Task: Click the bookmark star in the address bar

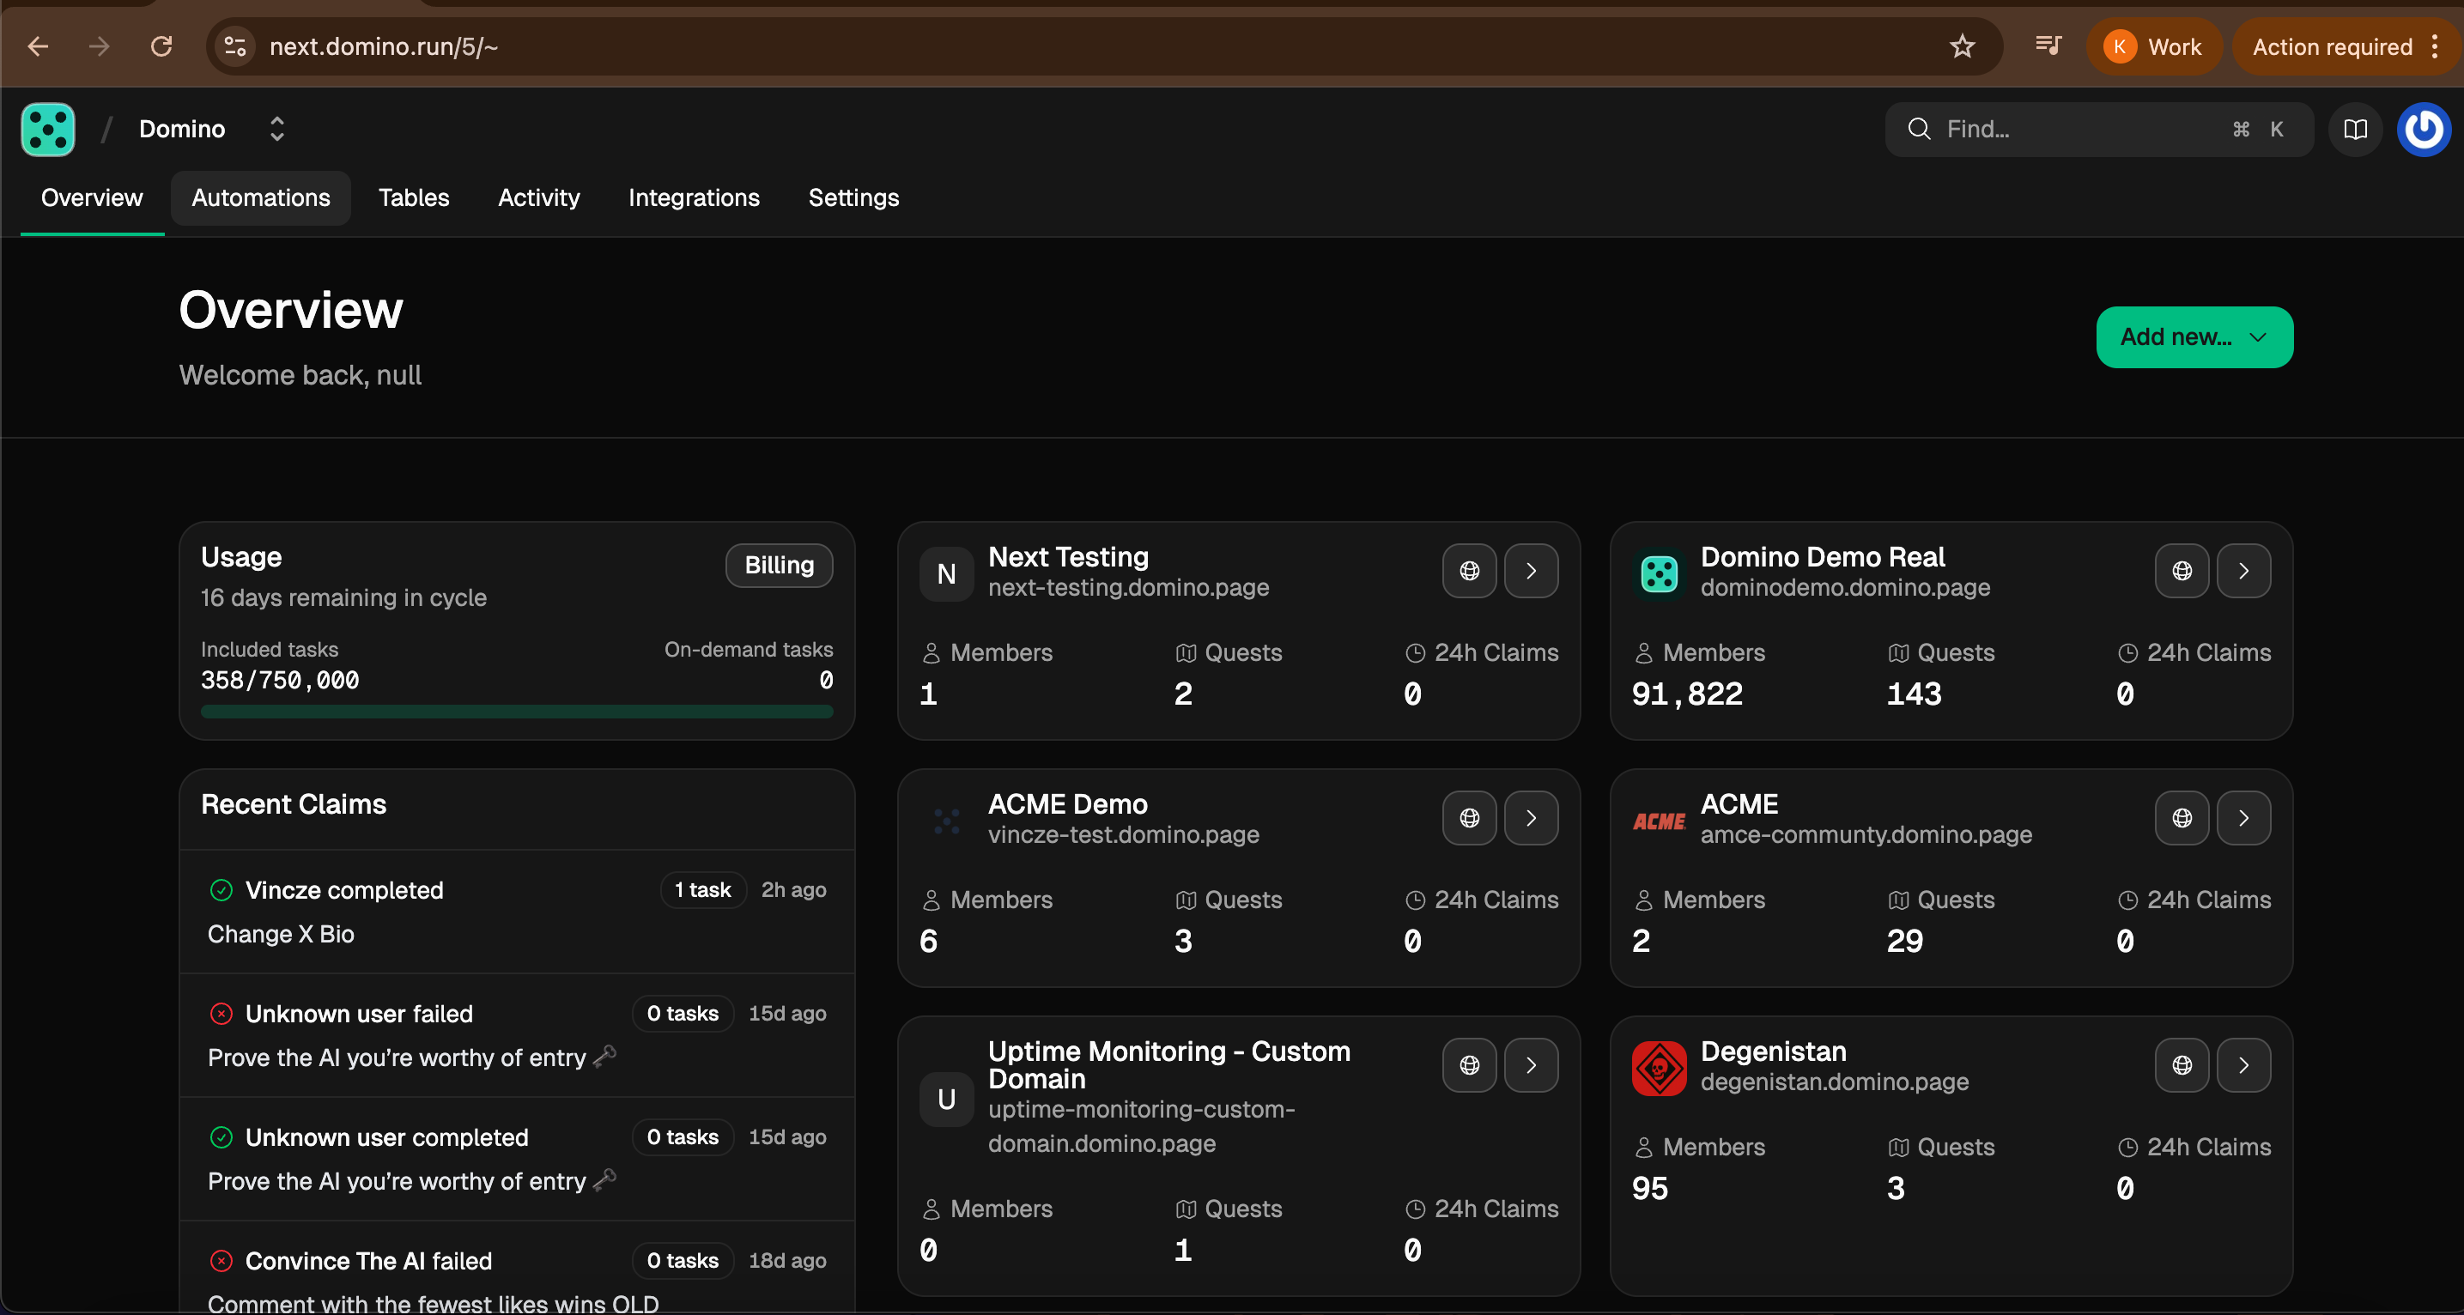Action: click(x=1963, y=45)
